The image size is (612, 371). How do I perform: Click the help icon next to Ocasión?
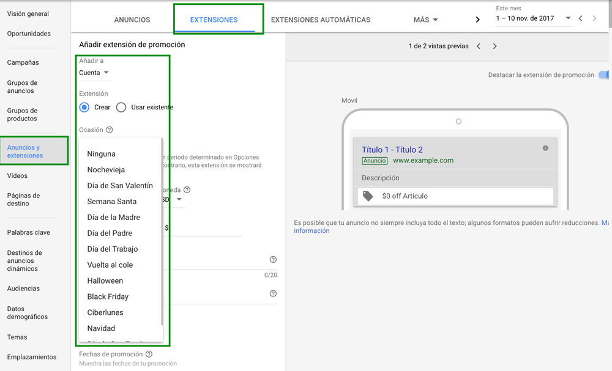tap(110, 130)
